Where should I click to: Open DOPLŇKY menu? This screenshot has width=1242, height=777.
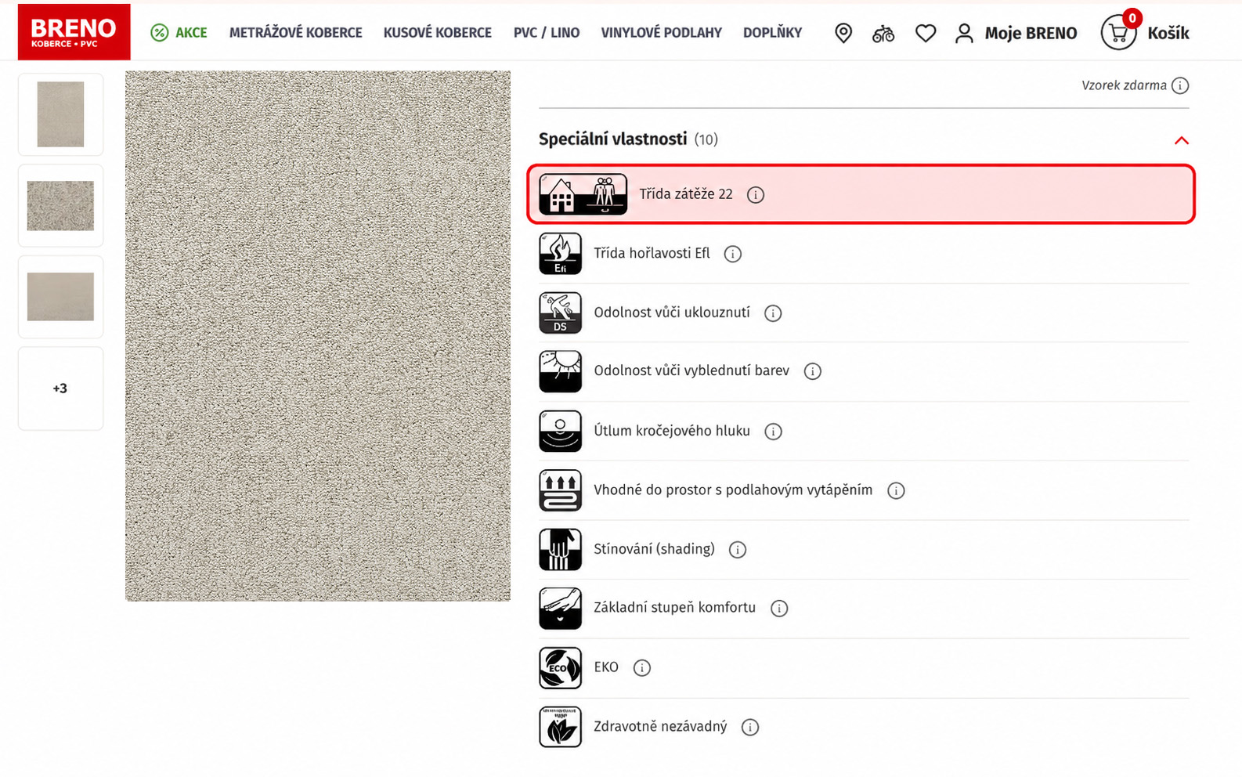point(772,33)
